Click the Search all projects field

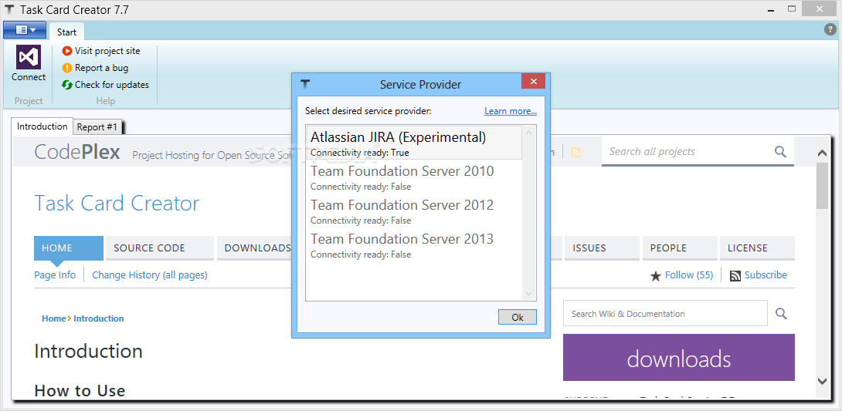click(688, 152)
